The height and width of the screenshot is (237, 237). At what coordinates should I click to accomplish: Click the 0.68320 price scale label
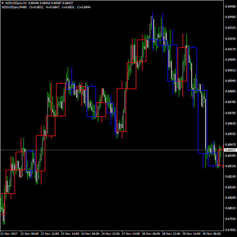[x=230, y=166]
